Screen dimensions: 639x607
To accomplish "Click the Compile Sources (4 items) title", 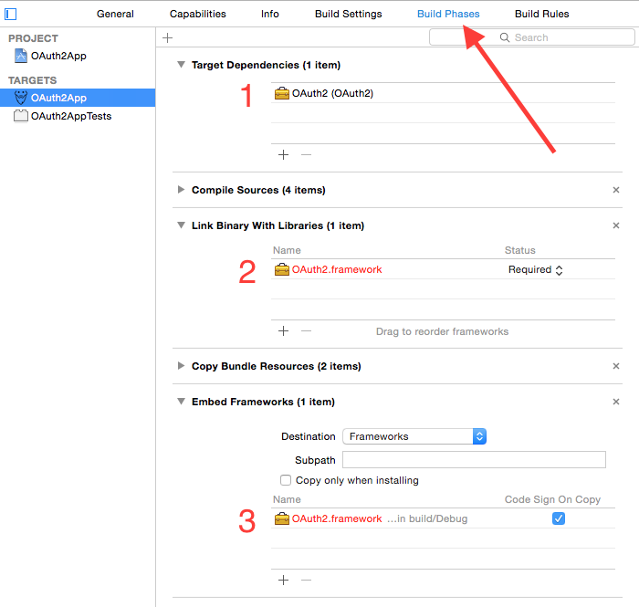I will 258,190.
